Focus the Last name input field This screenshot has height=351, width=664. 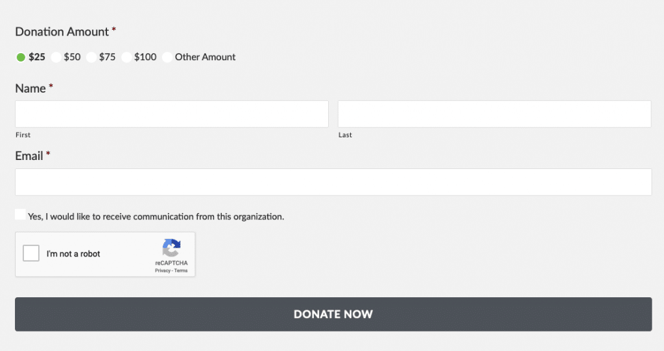click(x=495, y=114)
